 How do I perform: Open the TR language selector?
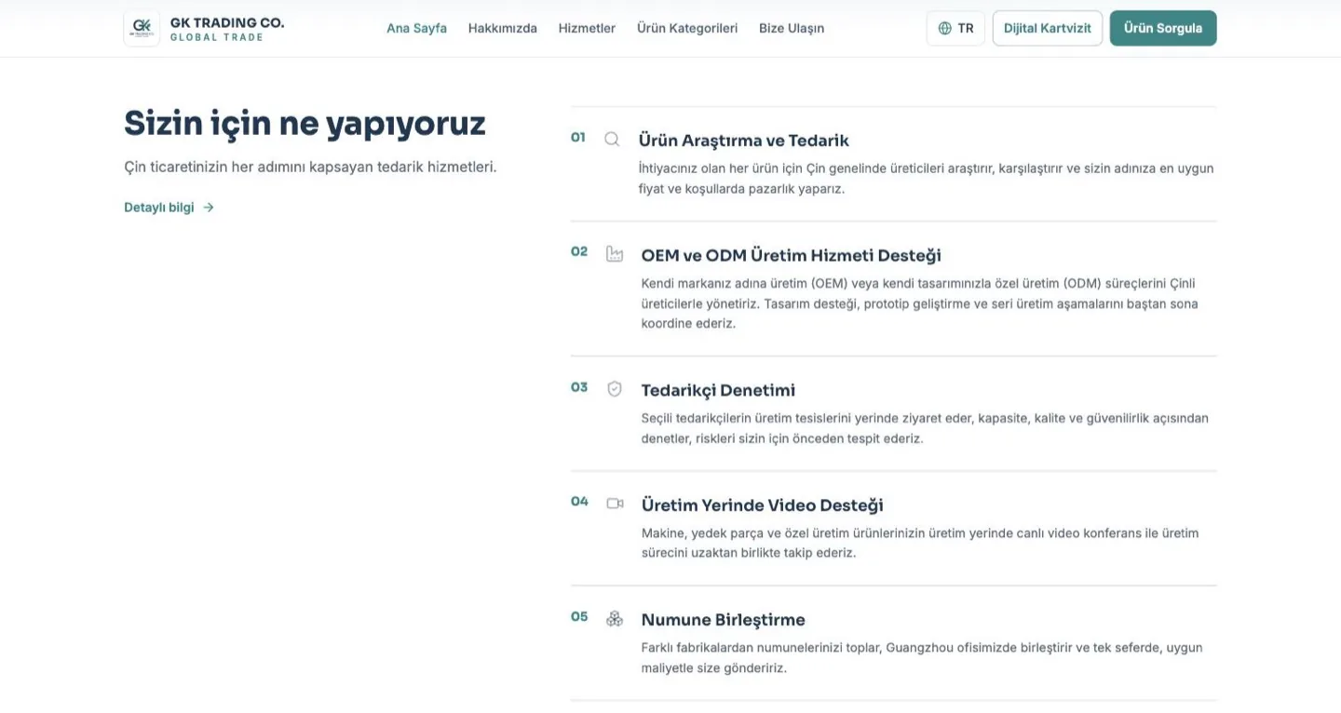coord(955,28)
